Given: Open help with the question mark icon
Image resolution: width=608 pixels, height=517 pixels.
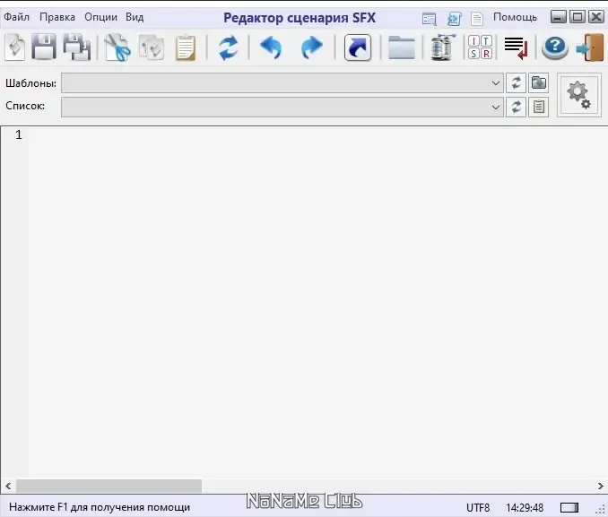Looking at the screenshot, I should [x=555, y=47].
